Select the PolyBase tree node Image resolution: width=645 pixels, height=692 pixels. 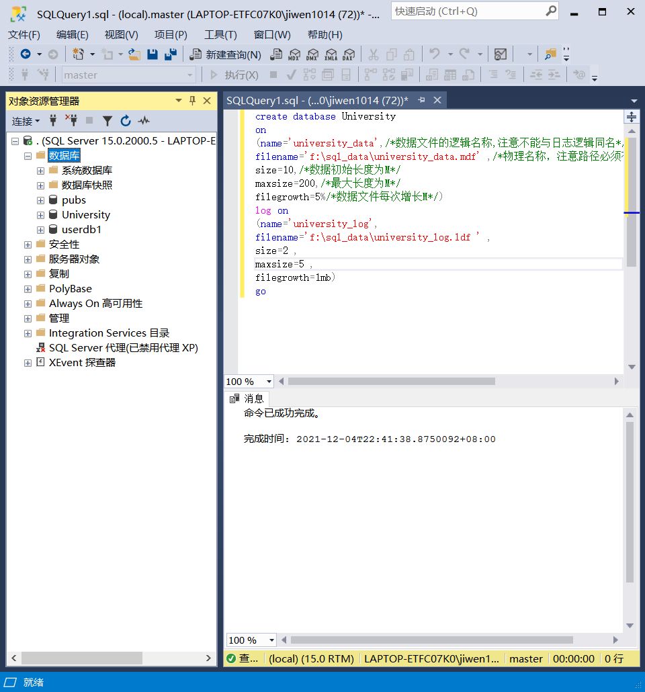coord(71,289)
